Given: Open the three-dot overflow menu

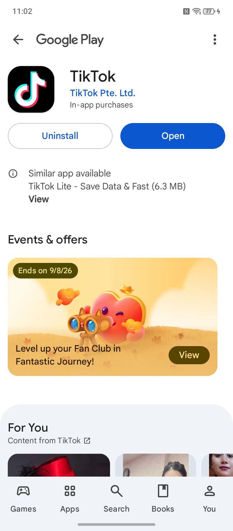Looking at the screenshot, I should [x=215, y=40].
